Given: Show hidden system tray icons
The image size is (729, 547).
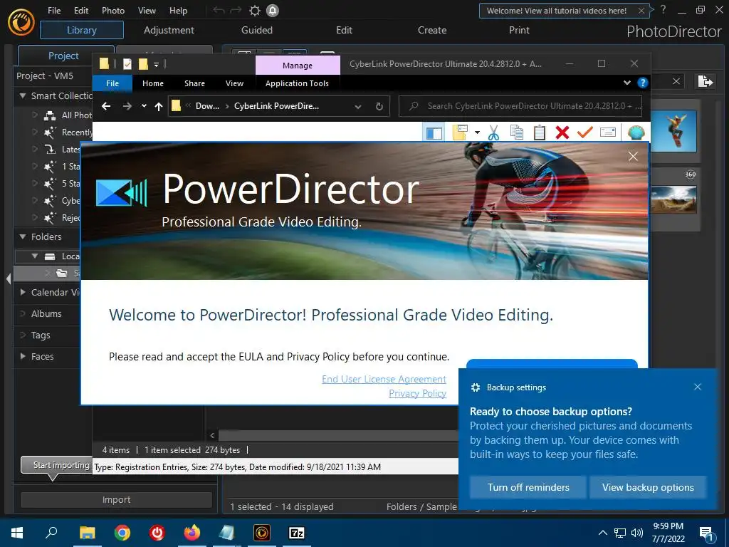Looking at the screenshot, I should (602, 533).
